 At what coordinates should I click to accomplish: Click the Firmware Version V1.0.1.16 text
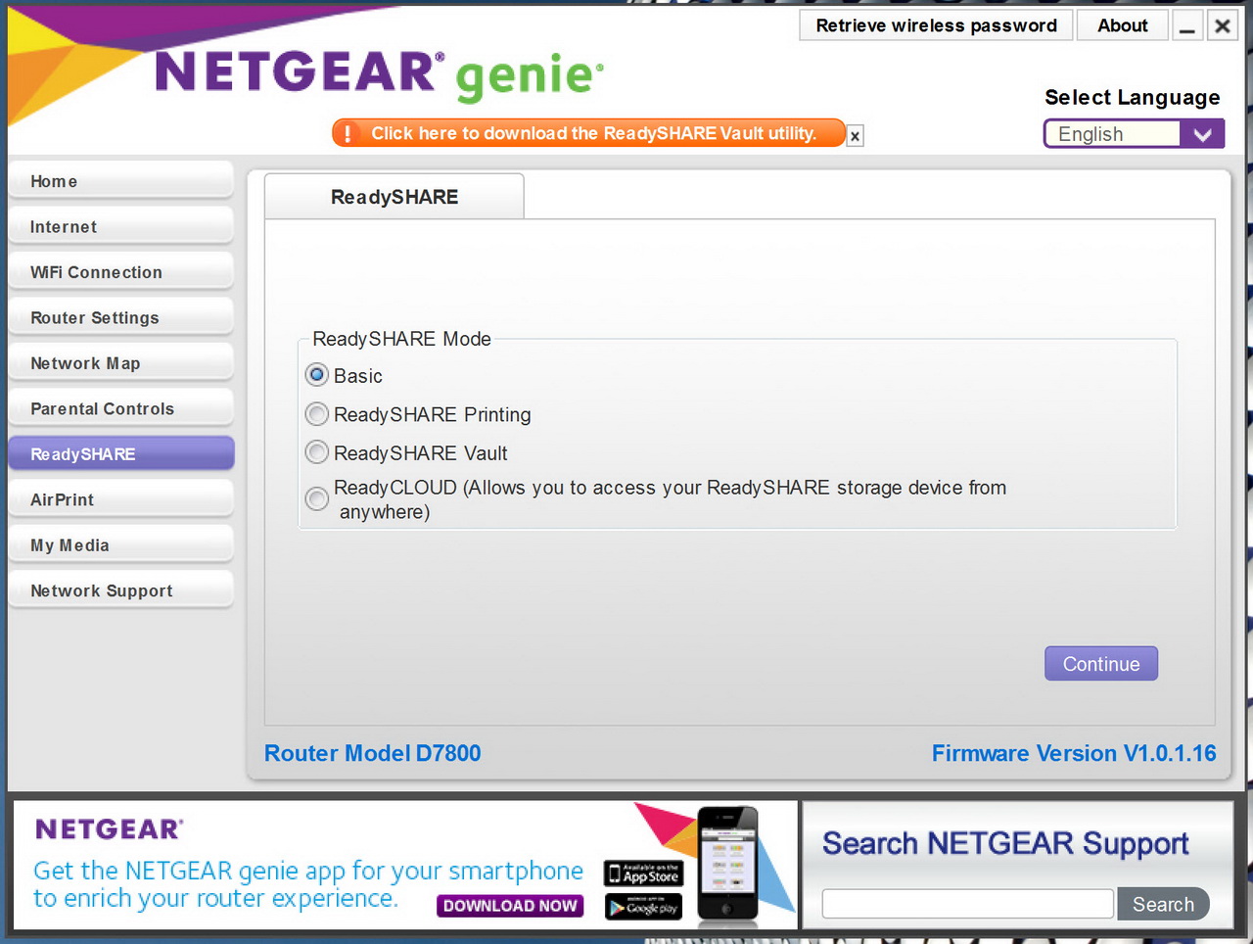tap(1074, 753)
